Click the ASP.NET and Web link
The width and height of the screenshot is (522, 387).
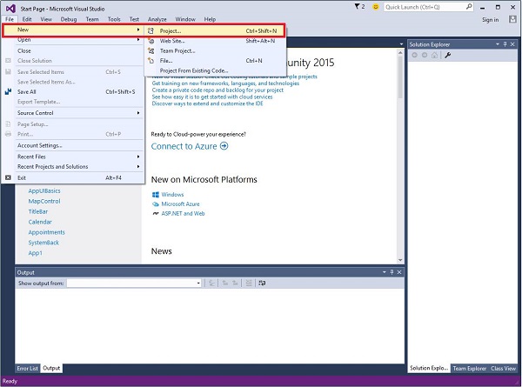tap(183, 214)
